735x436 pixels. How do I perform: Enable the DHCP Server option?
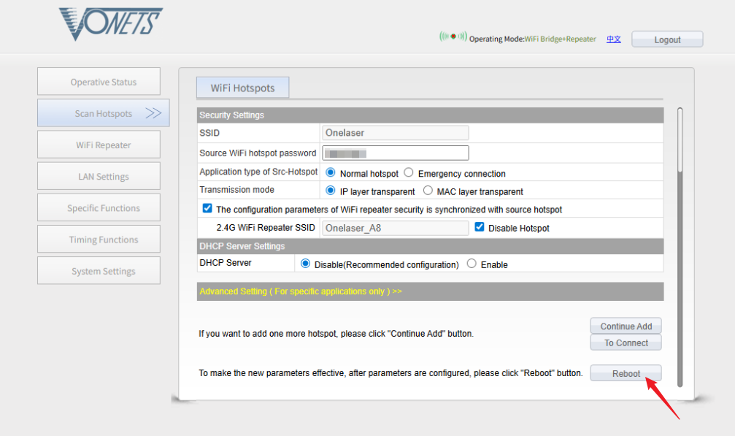tap(472, 264)
